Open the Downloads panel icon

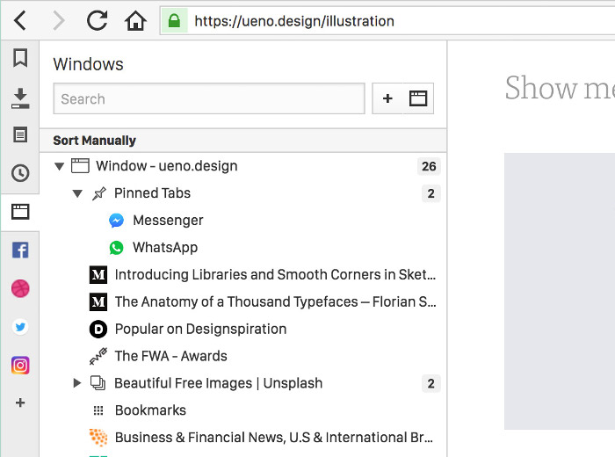coord(19,98)
